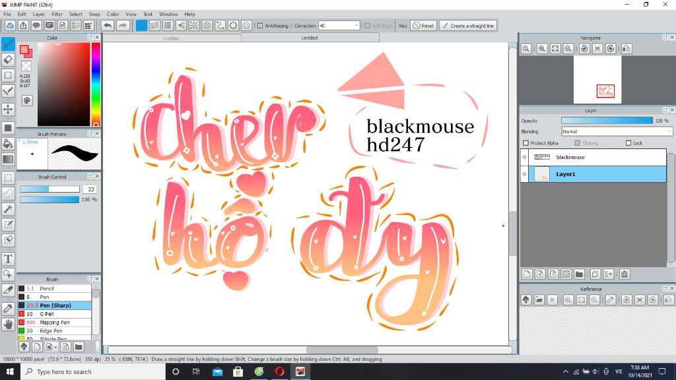
Task: Click the export/share icon in toolbar
Action: [23, 26]
